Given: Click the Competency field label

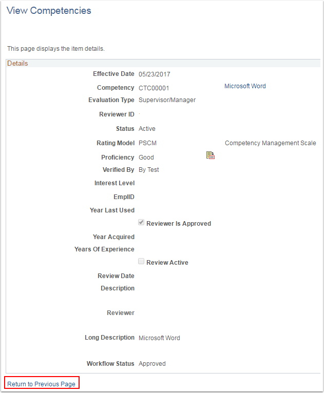Looking at the screenshot, I should coord(116,87).
